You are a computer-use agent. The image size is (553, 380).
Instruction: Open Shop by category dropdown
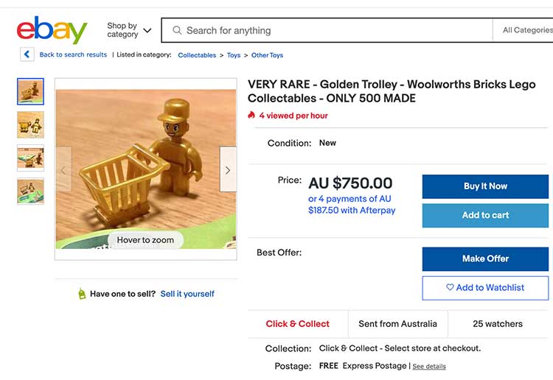[x=128, y=30]
